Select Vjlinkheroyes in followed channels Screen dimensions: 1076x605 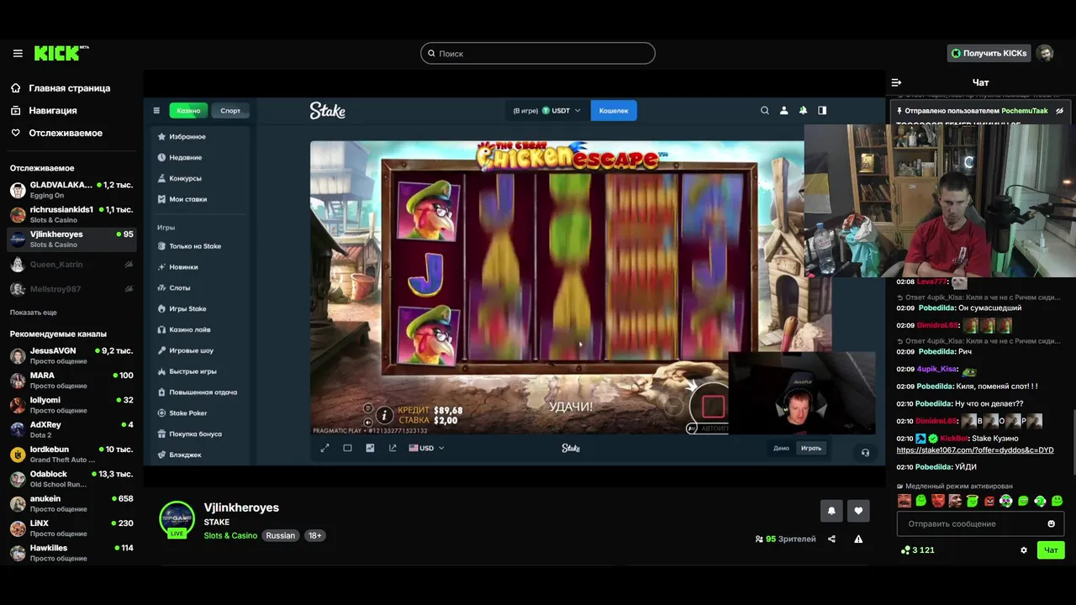click(71, 239)
